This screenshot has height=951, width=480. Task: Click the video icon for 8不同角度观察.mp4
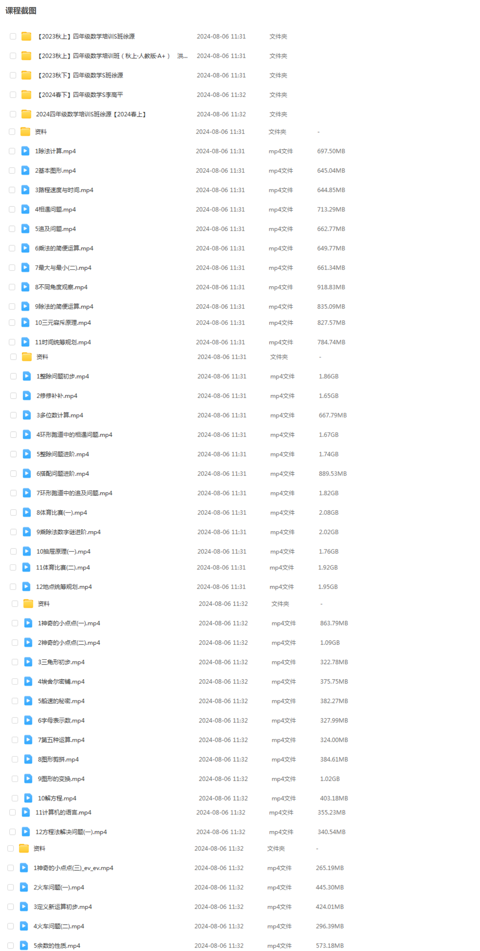click(x=25, y=287)
